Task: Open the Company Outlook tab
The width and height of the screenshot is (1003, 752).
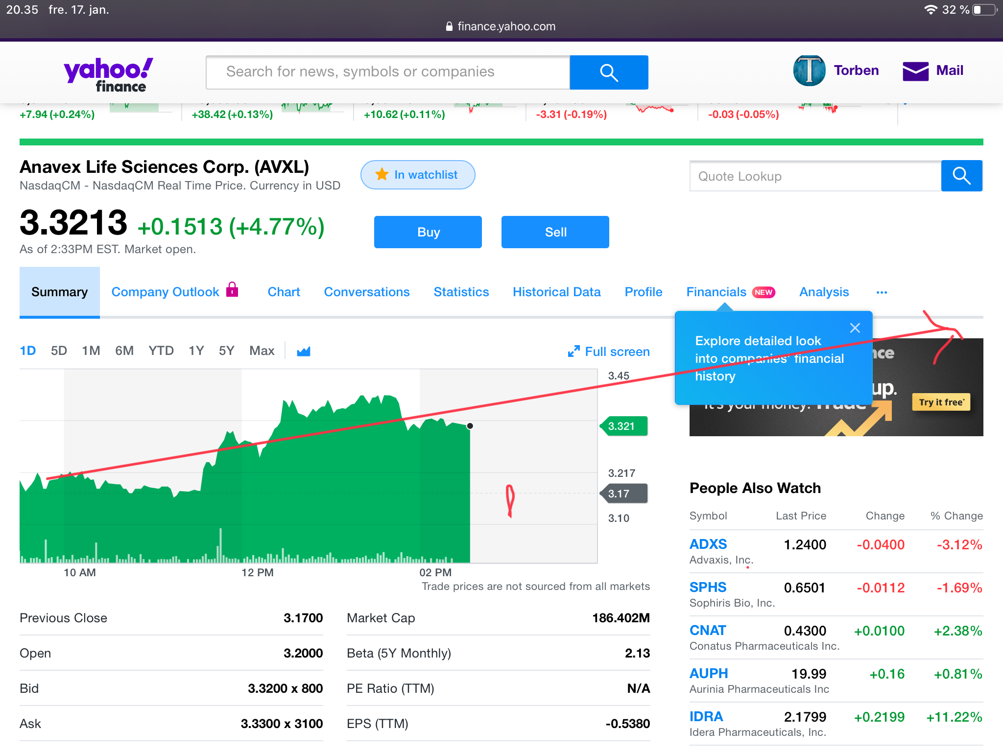Action: tap(165, 292)
